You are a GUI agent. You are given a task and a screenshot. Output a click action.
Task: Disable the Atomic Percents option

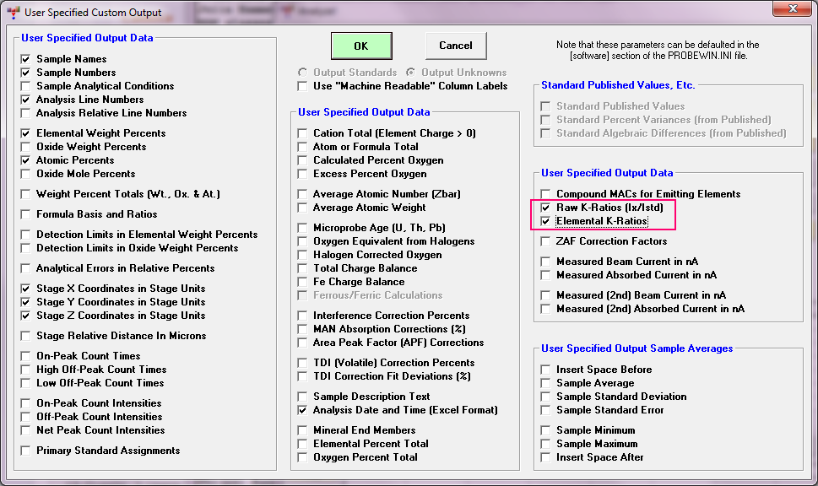point(27,160)
